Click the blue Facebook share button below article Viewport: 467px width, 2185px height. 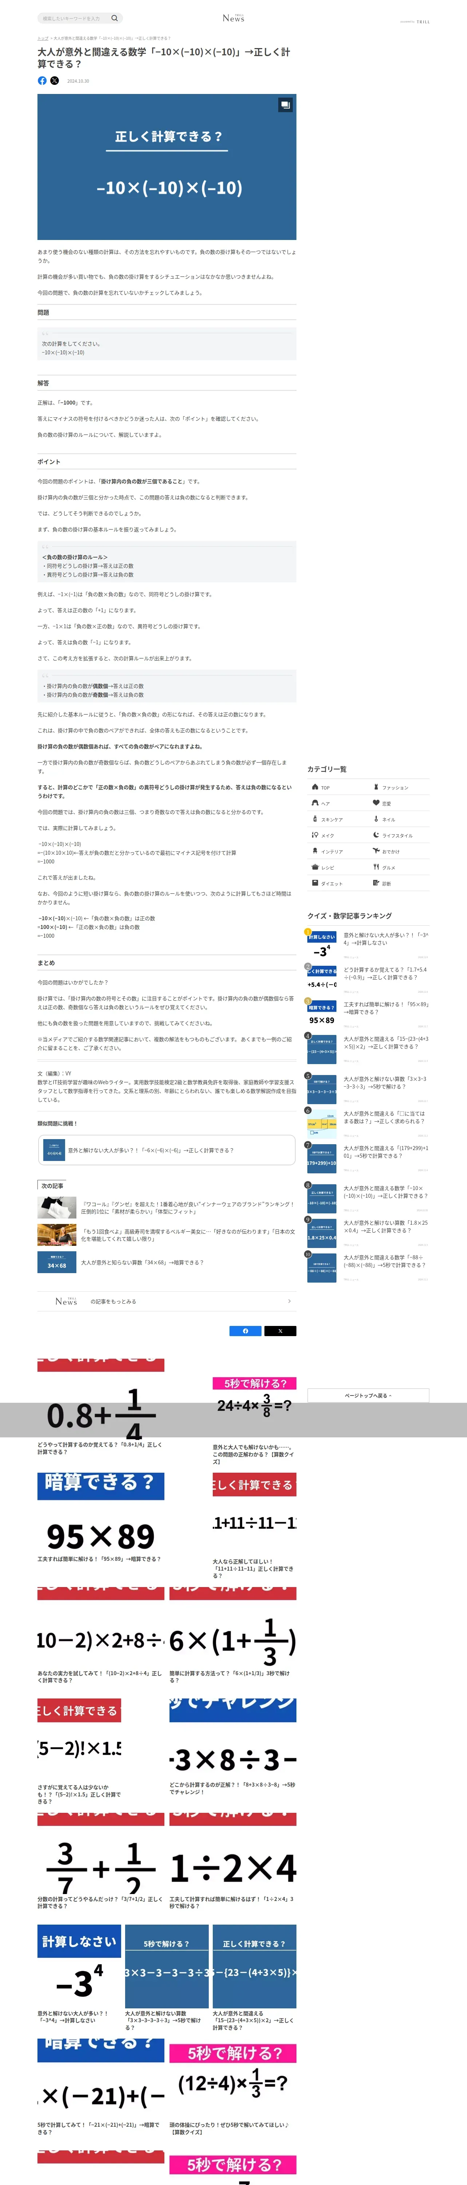coord(246,1331)
